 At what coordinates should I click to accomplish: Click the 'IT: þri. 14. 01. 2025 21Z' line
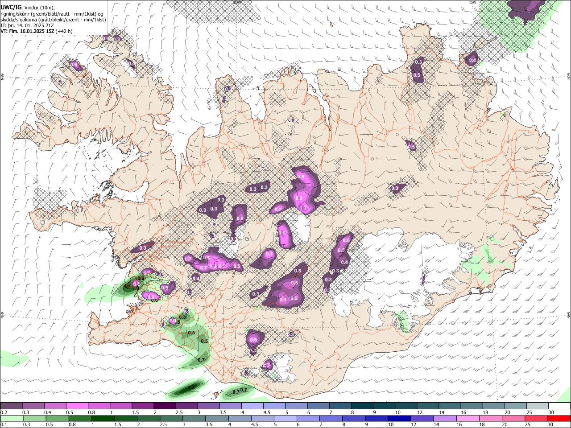click(27, 25)
